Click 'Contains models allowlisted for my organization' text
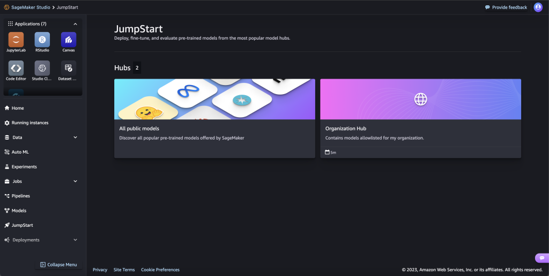Image resolution: width=549 pixels, height=276 pixels. pyautogui.click(x=375, y=138)
